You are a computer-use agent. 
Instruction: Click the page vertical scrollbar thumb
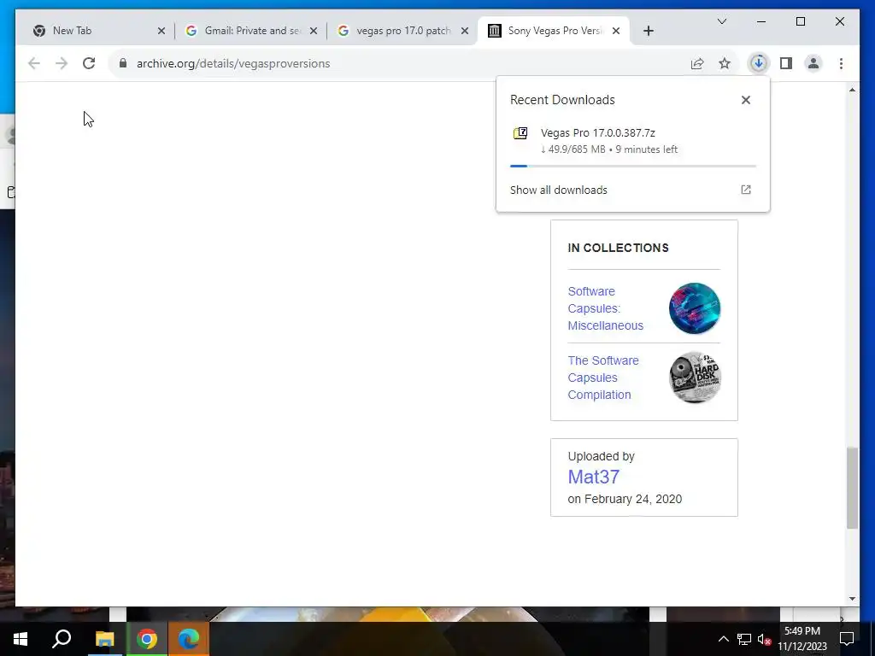[x=852, y=488]
